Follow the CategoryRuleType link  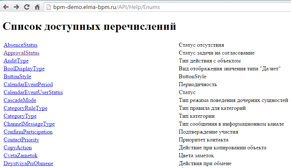click(x=26, y=108)
